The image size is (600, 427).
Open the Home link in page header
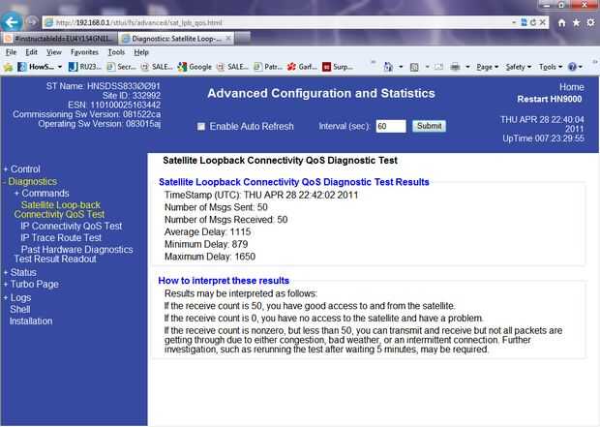pyautogui.click(x=572, y=87)
